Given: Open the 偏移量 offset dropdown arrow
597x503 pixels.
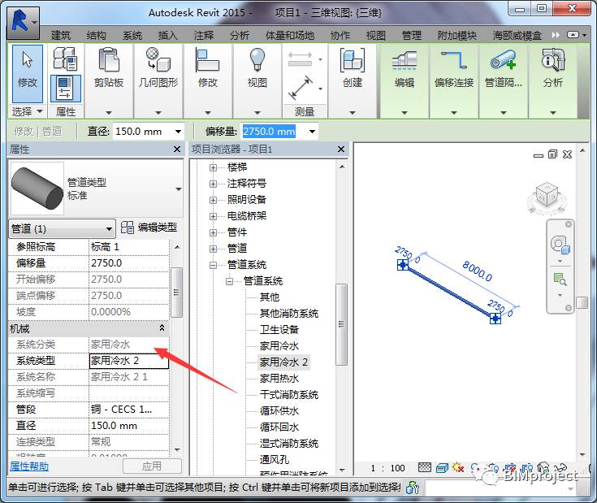Looking at the screenshot, I should coord(312,132).
